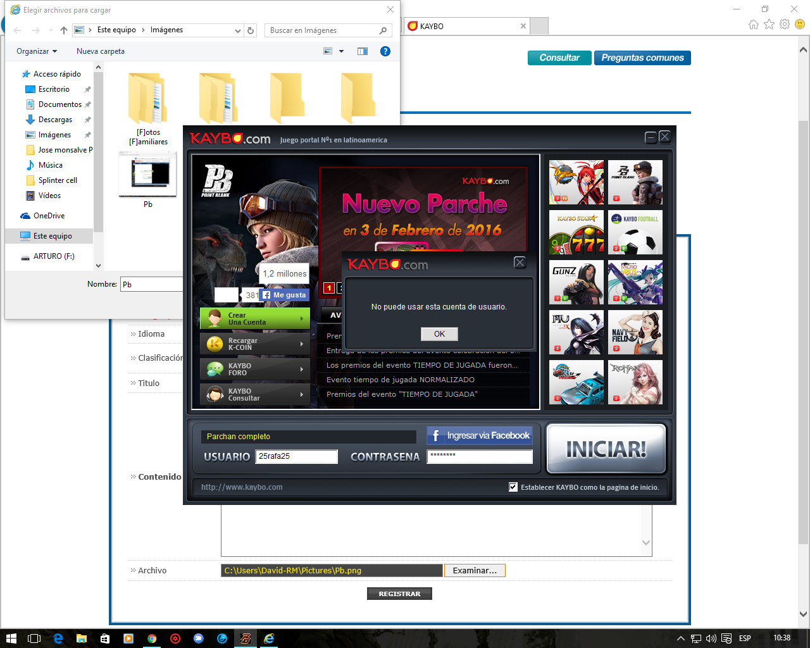The height and width of the screenshot is (648, 810).
Task: Close the KAYBO error message dialog
Action: pyautogui.click(x=520, y=262)
